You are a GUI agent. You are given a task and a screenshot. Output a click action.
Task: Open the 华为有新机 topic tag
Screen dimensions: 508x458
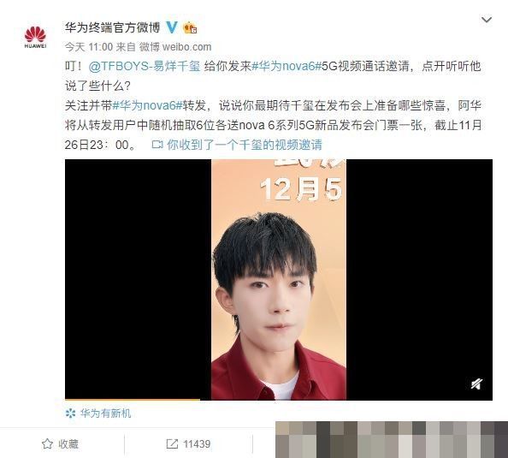tap(105, 413)
